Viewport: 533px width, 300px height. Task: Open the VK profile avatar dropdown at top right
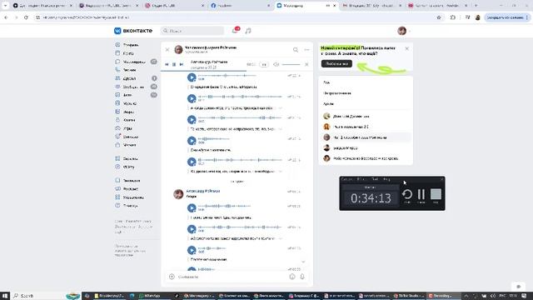tap(404, 31)
